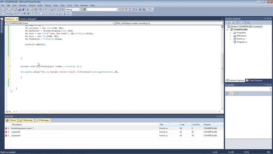Screen dimensions: 273x154
Task: Open the File menu
Action: tap(3, 6)
